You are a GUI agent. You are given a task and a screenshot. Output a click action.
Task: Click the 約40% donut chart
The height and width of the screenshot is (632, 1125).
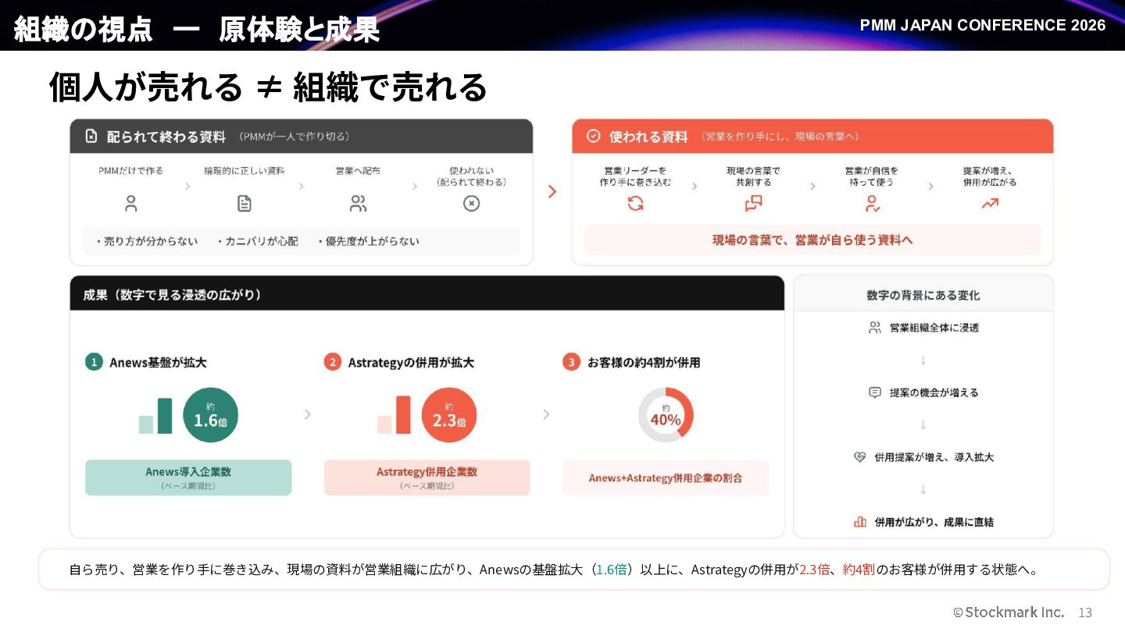pos(666,415)
